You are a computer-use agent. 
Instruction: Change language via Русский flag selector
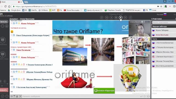pos(162,15)
